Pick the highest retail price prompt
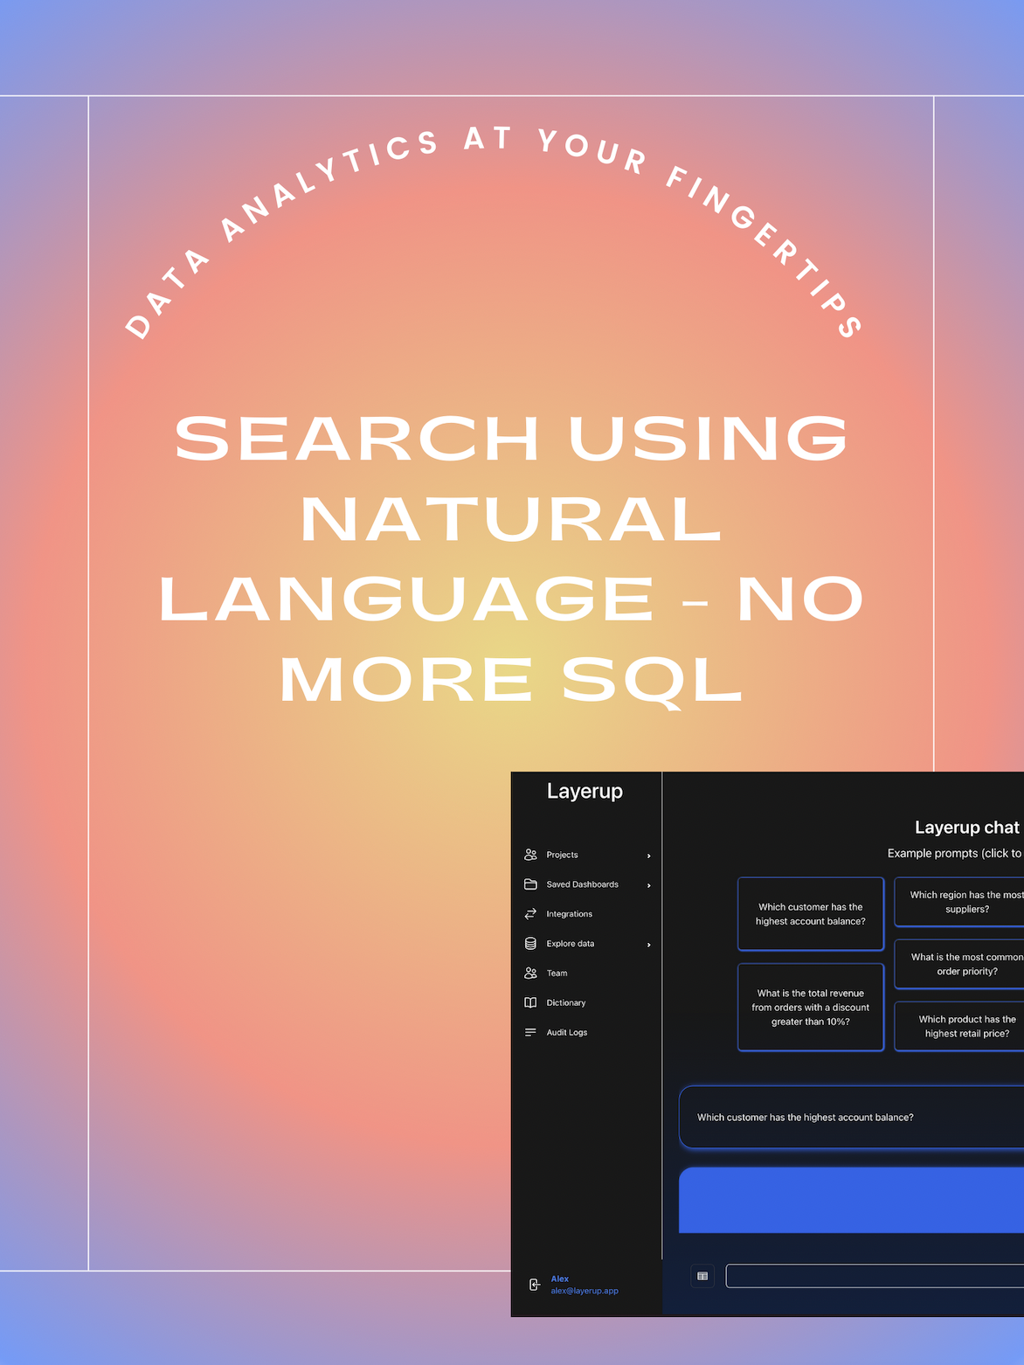This screenshot has height=1365, width=1024. tap(961, 1026)
